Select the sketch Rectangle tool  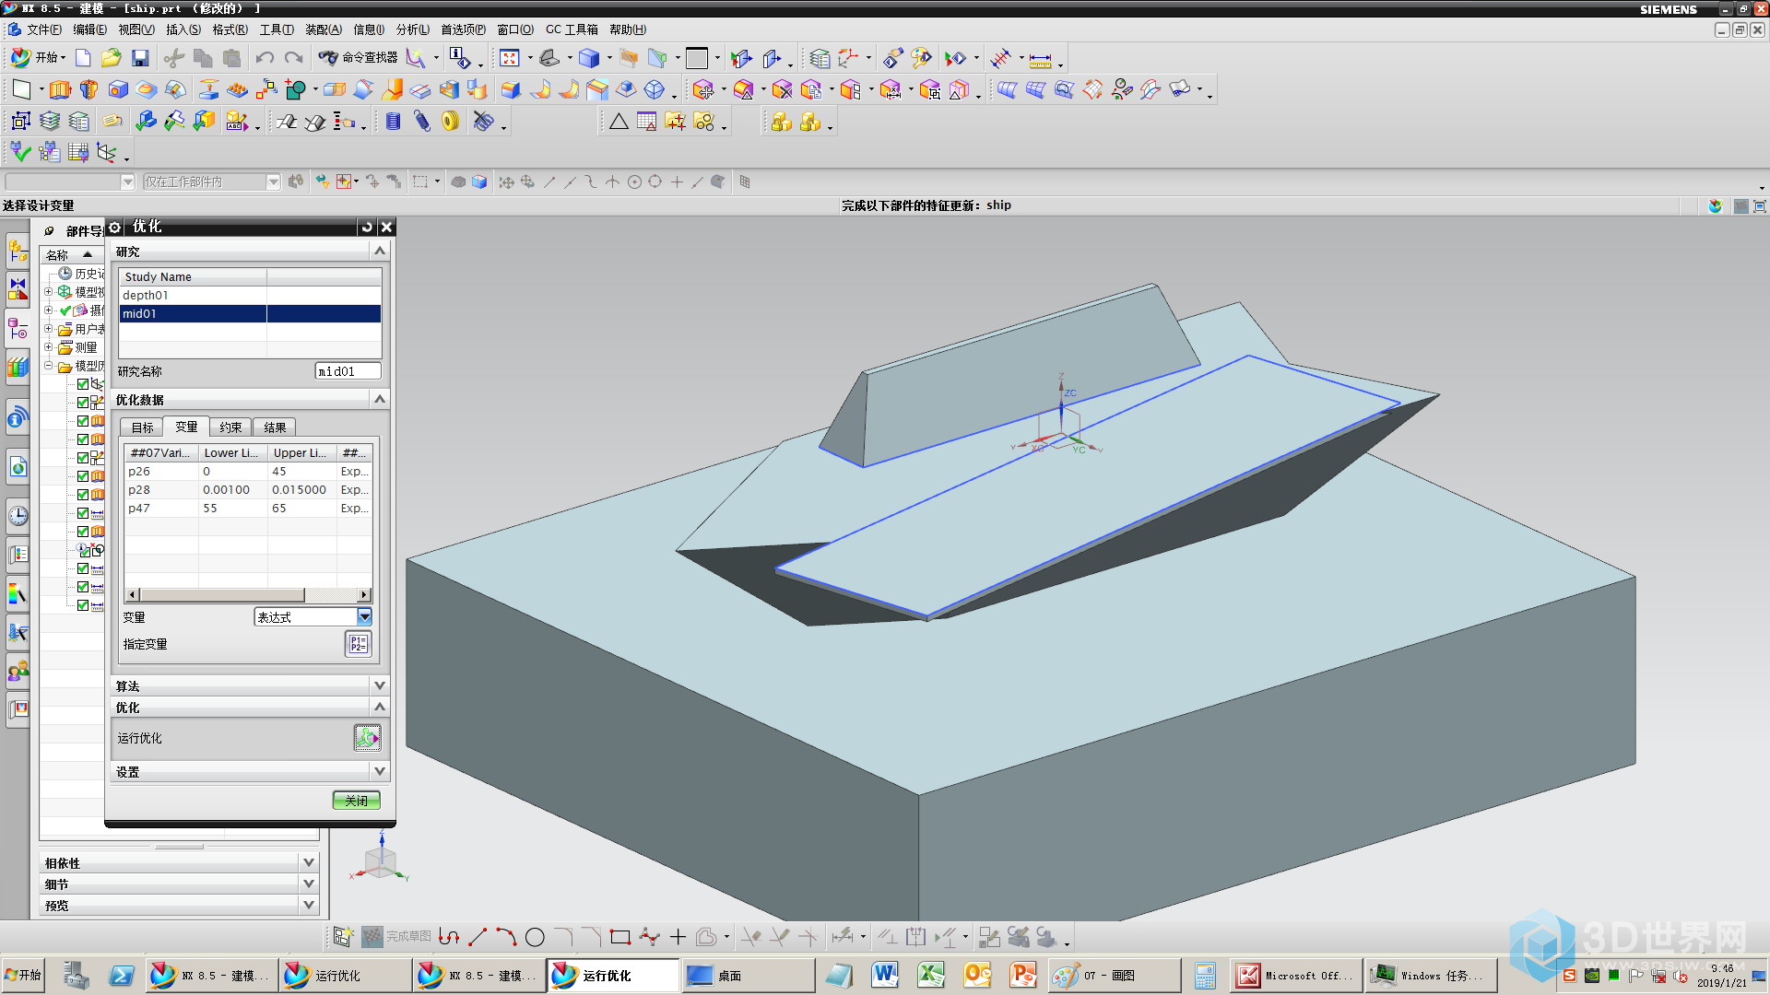pyautogui.click(x=619, y=937)
